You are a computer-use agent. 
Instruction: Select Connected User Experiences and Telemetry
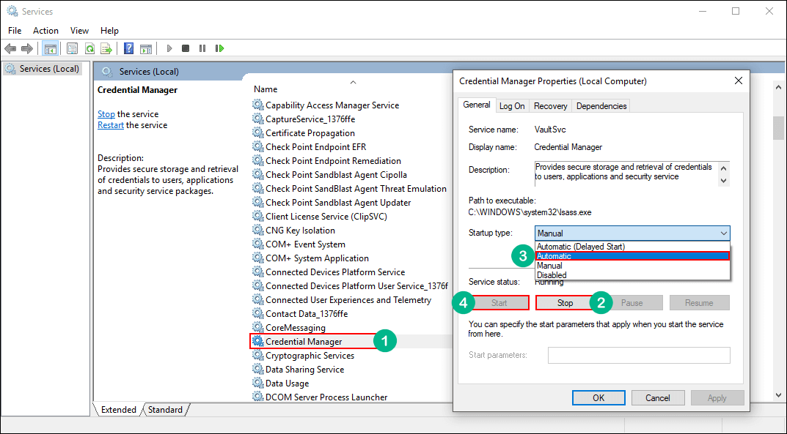348,300
